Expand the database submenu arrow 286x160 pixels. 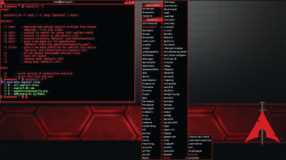point(161,55)
